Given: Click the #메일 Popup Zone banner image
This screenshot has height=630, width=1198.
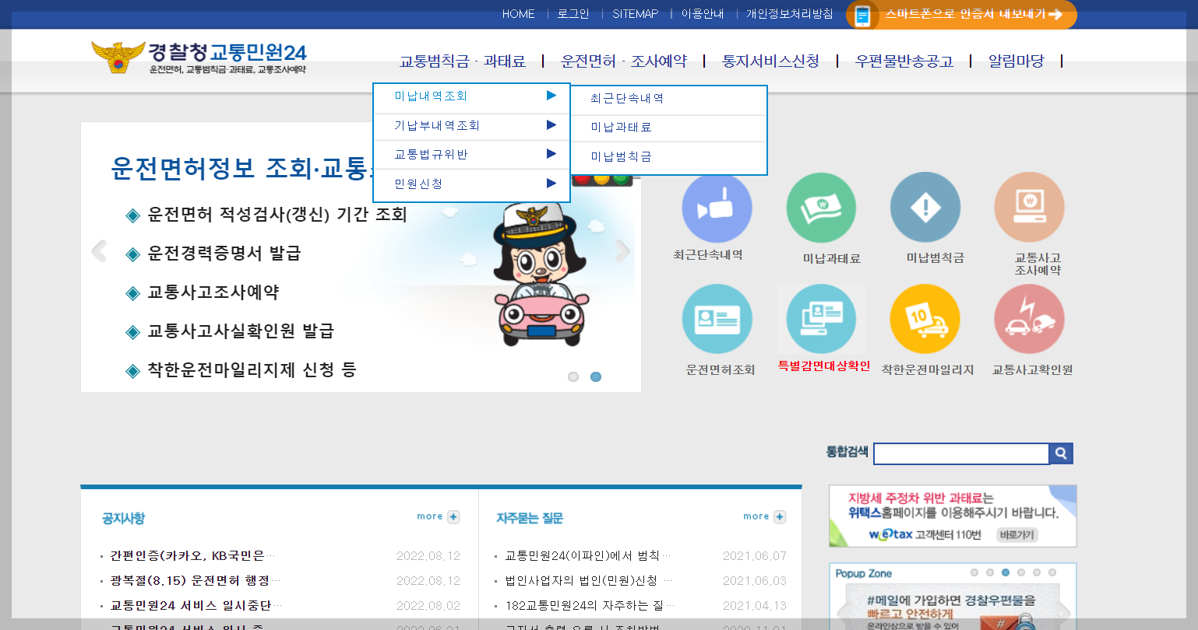Looking at the screenshot, I should click(953, 608).
